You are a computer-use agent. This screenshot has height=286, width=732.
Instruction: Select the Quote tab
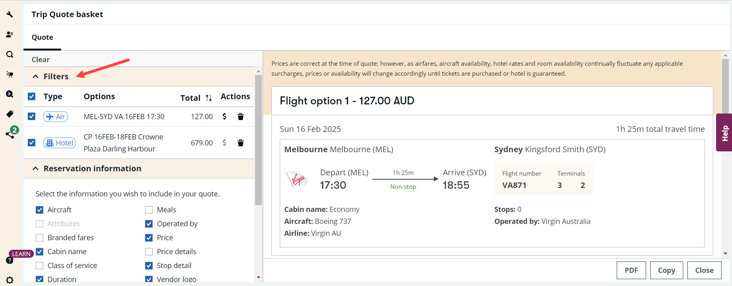(x=42, y=37)
